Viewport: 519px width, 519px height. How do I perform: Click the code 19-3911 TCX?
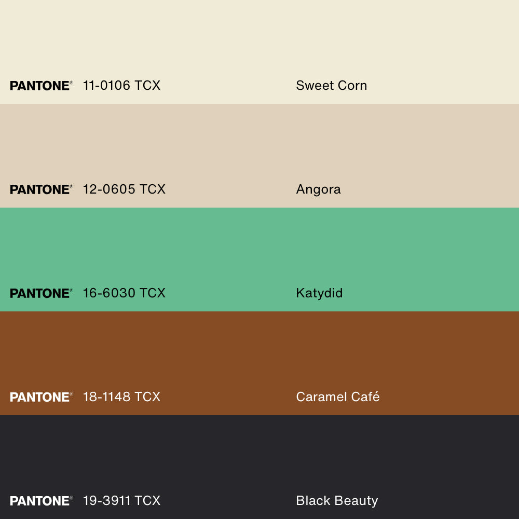pyautogui.click(x=121, y=500)
